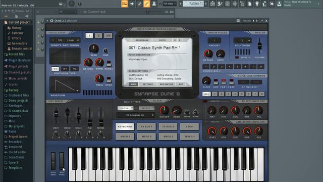Toggle typing keyboard to piano icon

(125, 4)
